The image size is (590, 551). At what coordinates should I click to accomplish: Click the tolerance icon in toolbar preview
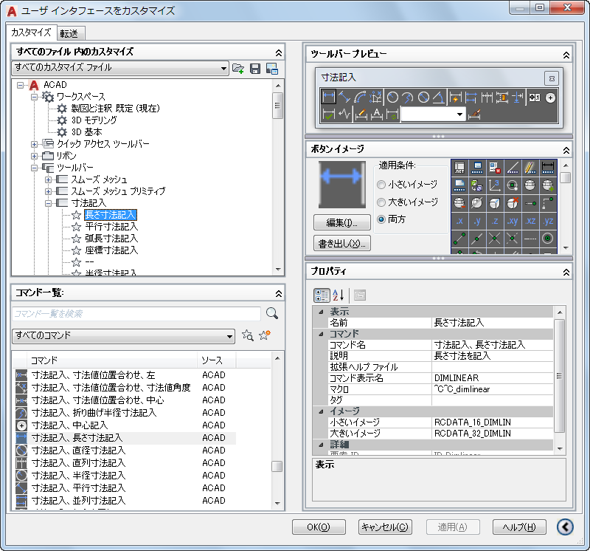534,97
